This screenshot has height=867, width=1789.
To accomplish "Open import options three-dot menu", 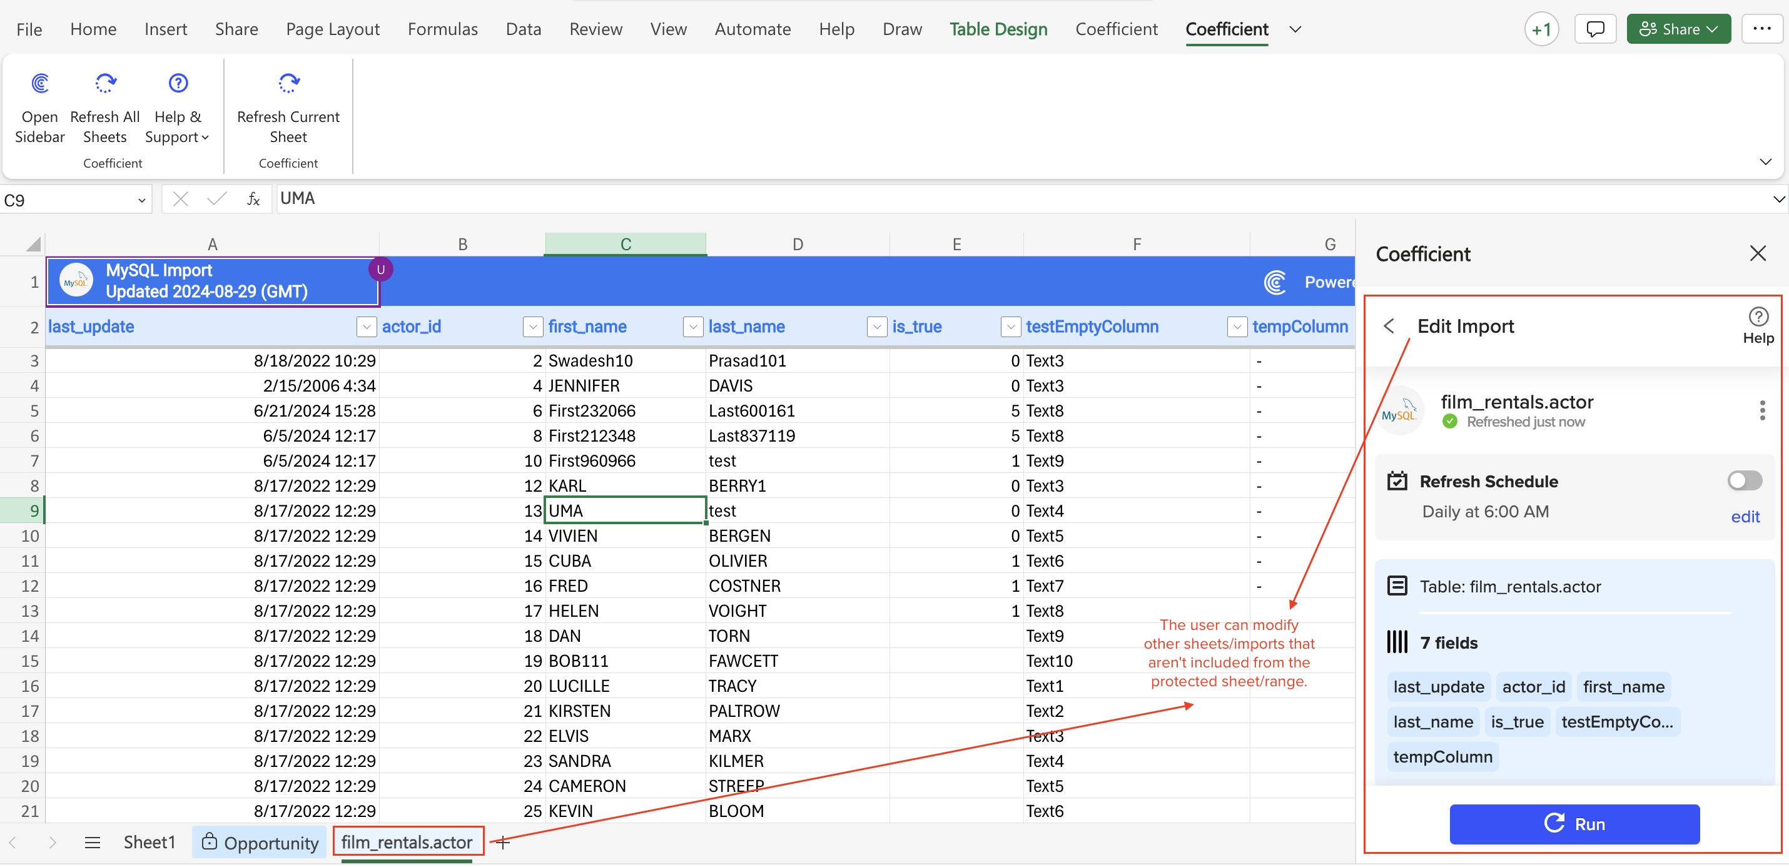I will pos(1762,410).
